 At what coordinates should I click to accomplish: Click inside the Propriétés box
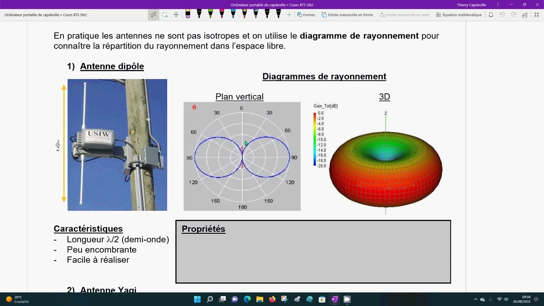(313, 252)
